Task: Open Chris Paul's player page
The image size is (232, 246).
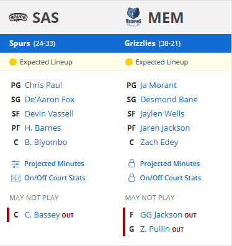Action: 43,85
